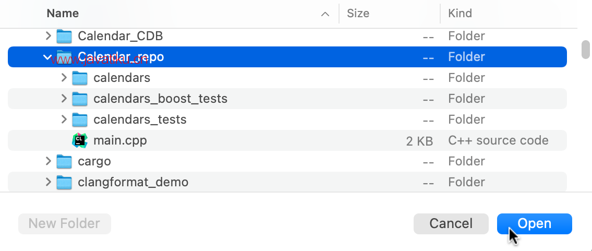592x251 pixels.
Task: Click the clangformat_demo folder icon
Action: click(64, 182)
